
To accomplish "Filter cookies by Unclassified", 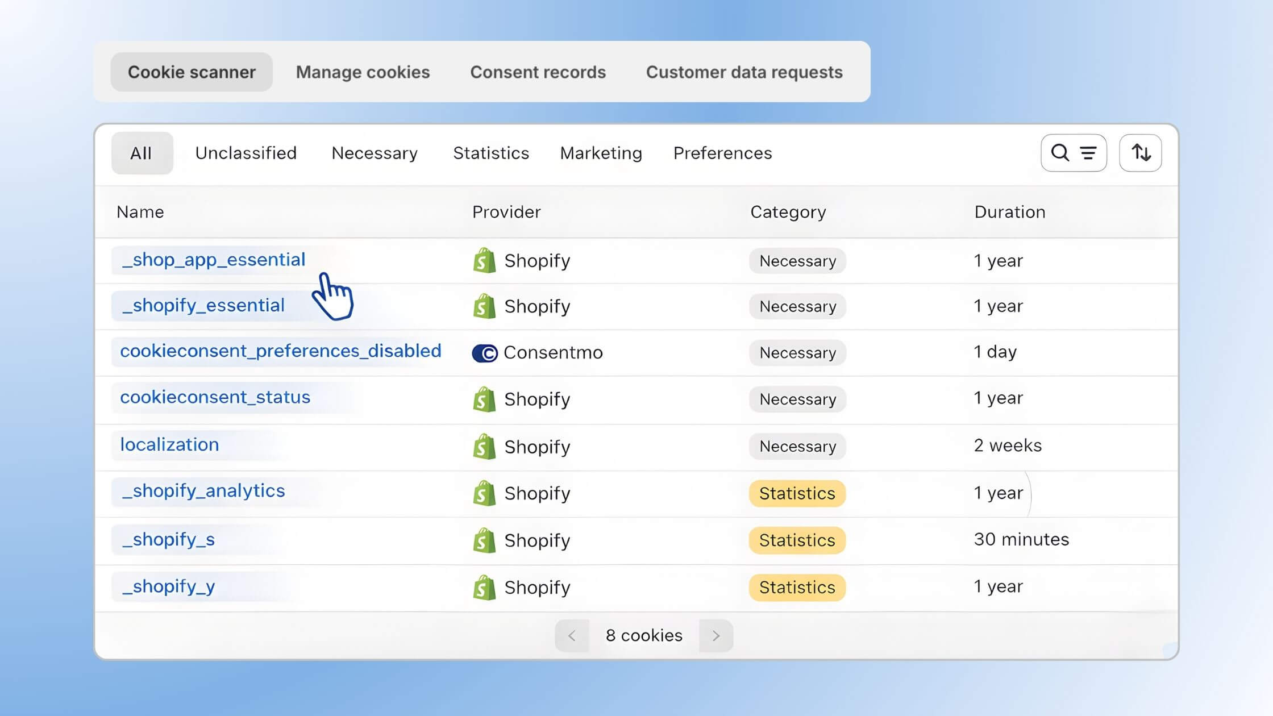I will (246, 153).
